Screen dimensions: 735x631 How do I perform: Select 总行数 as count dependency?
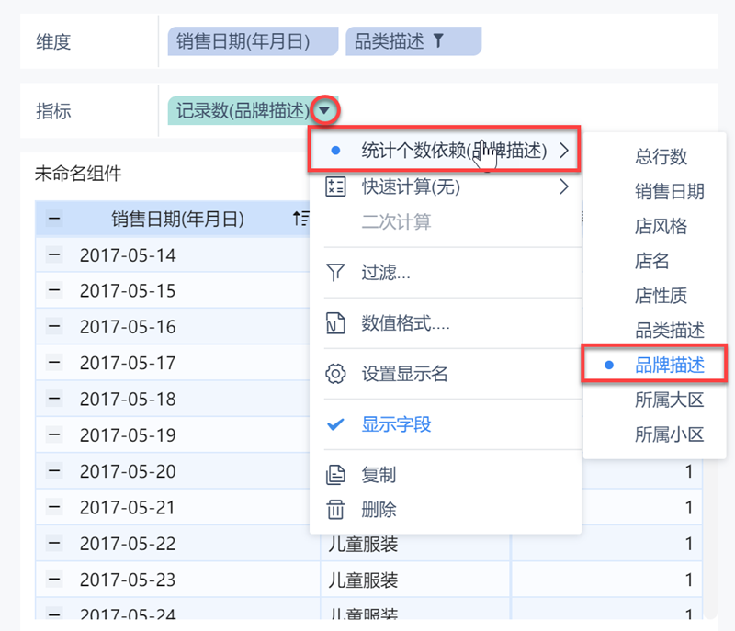(661, 157)
